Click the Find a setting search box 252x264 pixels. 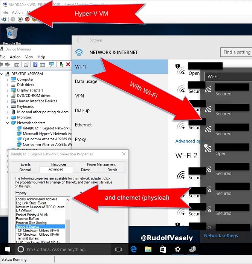click(236, 52)
